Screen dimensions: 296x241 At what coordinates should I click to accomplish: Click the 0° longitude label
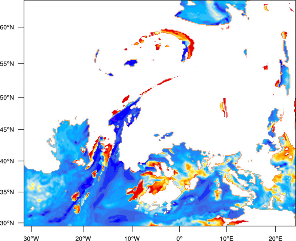click(179, 238)
